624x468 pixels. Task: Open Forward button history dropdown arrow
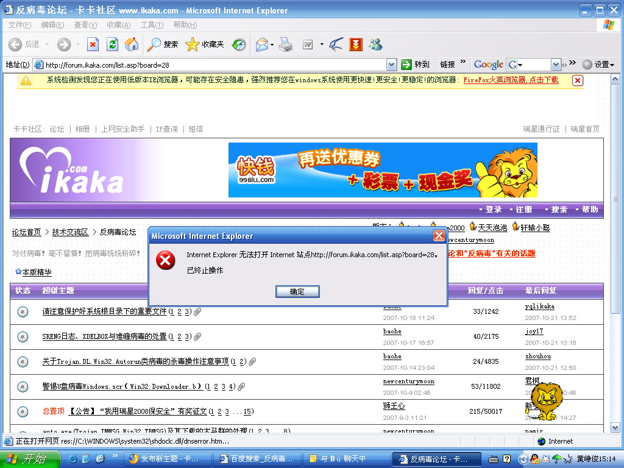(x=78, y=44)
